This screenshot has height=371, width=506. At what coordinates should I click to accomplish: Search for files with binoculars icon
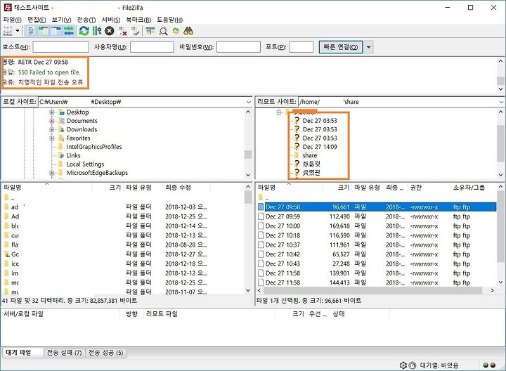point(188,32)
